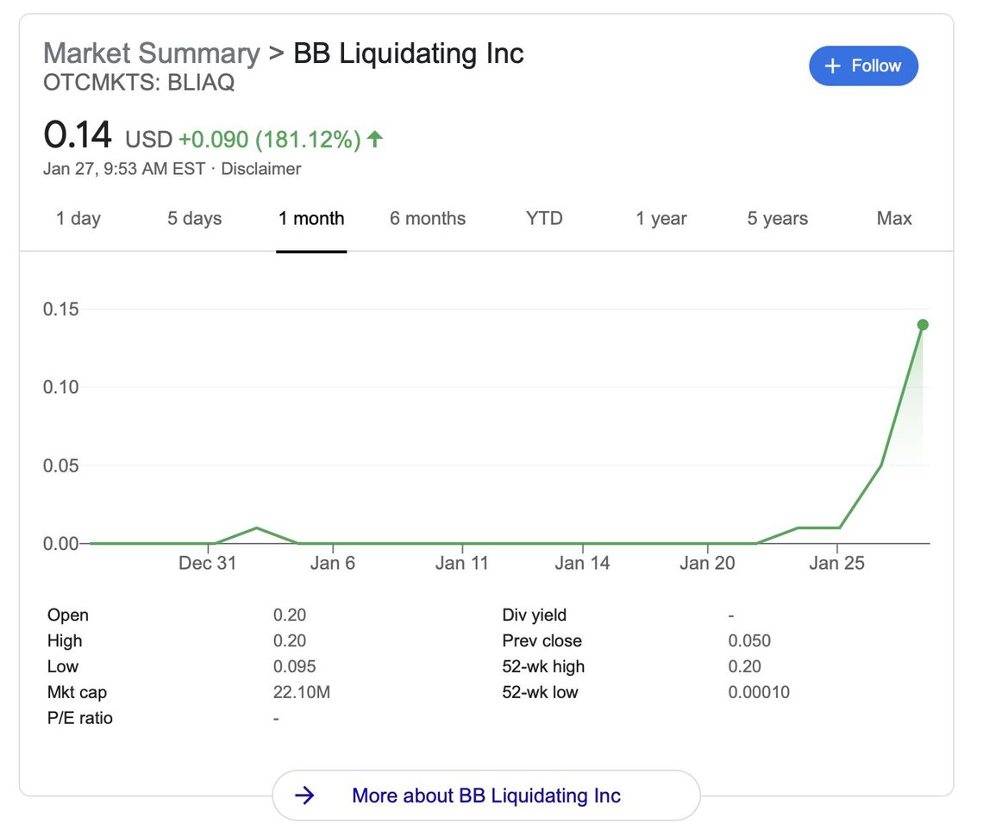Click the Mkt cap label

[x=77, y=692]
